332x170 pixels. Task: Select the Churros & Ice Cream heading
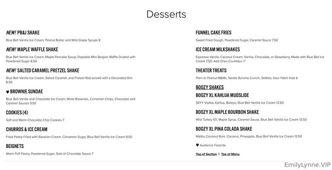coord(27,129)
